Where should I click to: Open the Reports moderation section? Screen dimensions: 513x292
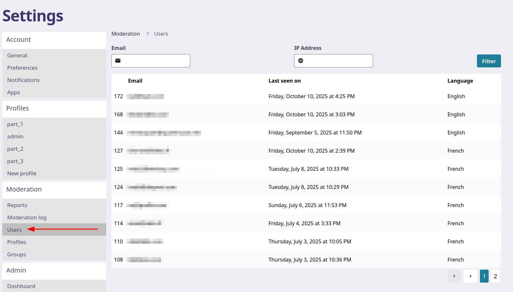click(x=17, y=205)
